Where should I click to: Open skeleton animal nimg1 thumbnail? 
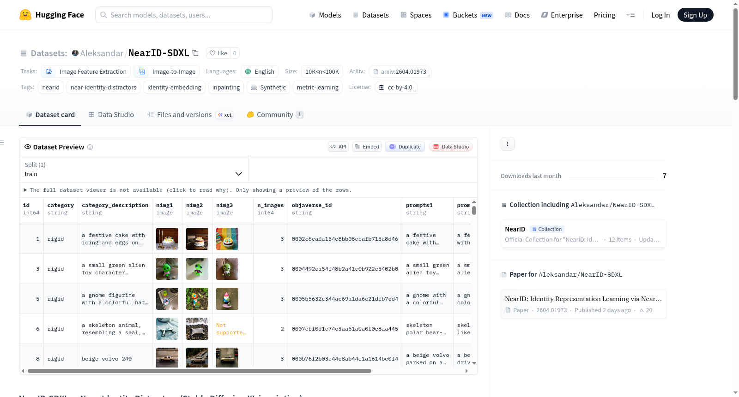tap(167, 329)
